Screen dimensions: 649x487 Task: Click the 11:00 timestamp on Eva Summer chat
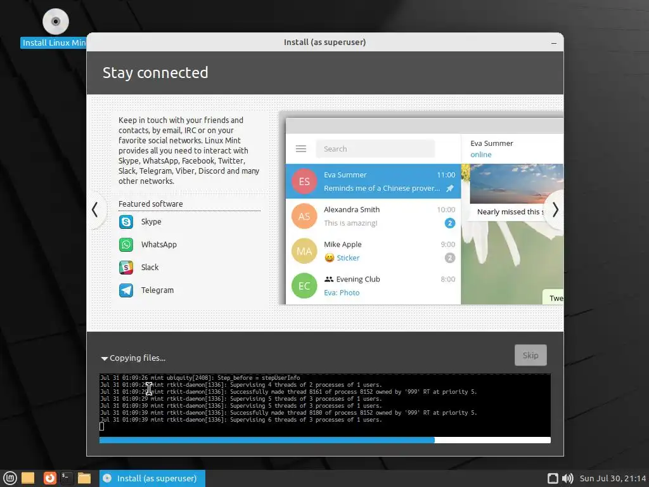click(446, 175)
